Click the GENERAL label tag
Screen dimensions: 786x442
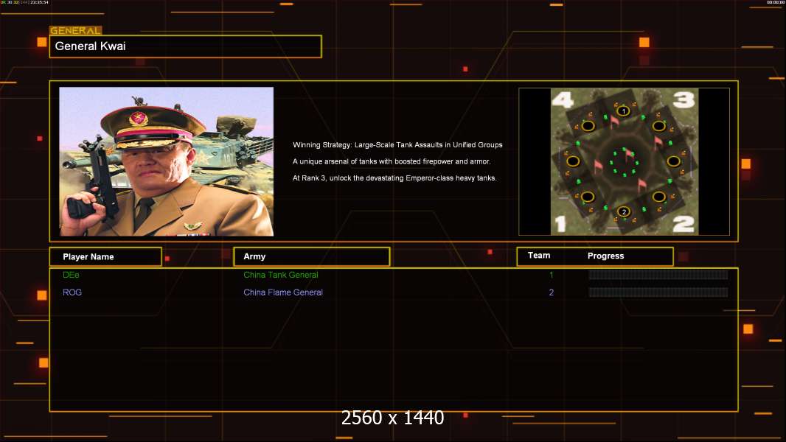click(x=76, y=30)
